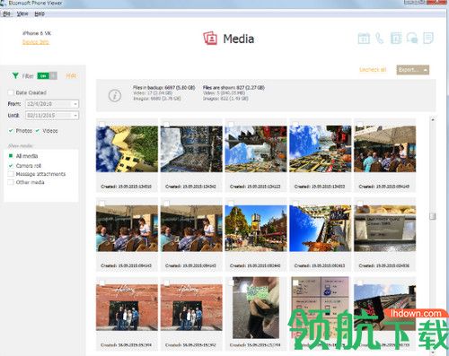Select the upside-down clock tower thumbnail
The width and height of the screenshot is (449, 356).
(x=256, y=149)
